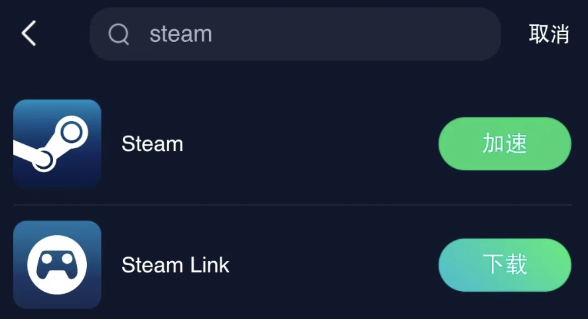The height and width of the screenshot is (319, 588).
Task: Click the word "steam" in the search box
Action: pos(181,34)
